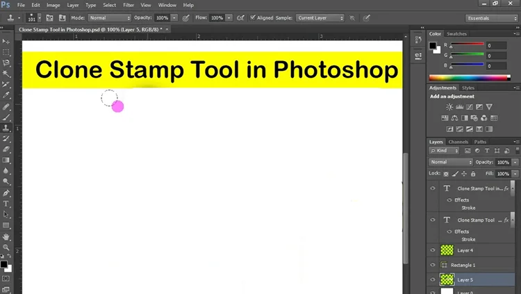Select the Magic Wand tool
This screenshot has height=294, width=521.
[x=6, y=74]
